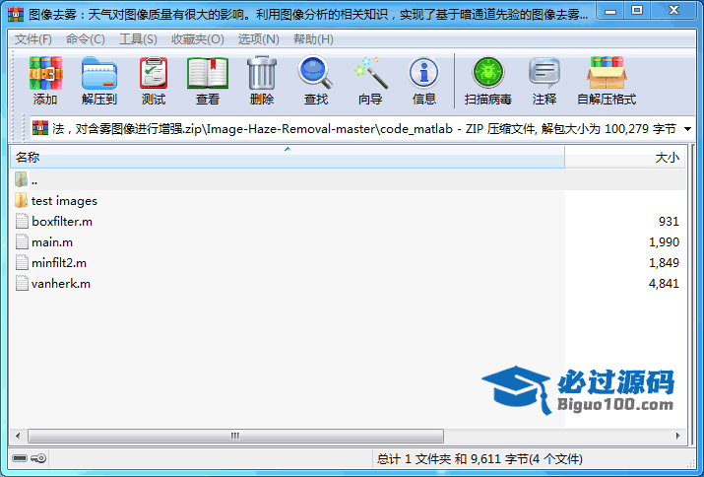Viewport: 704px width, 477px height.
Task: Click the key password icon in status bar
Action: coord(38,458)
